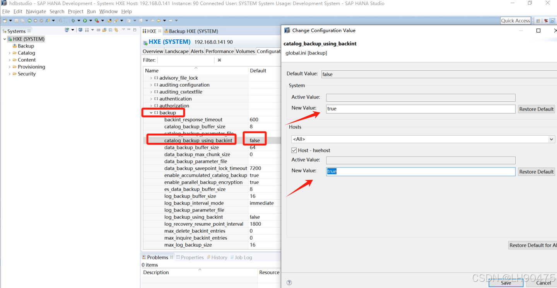The width and height of the screenshot is (557, 288).
Task: Expand the Catalog tree node
Action: 10,53
